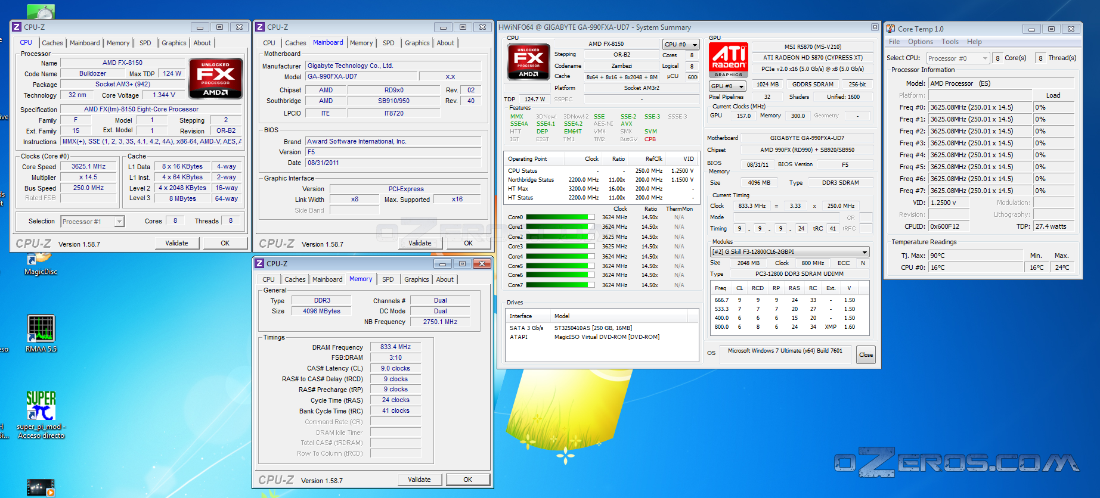The width and height of the screenshot is (1100, 498).
Task: Click the BIOS Date value 08/31/2011
Action: click(x=393, y=163)
